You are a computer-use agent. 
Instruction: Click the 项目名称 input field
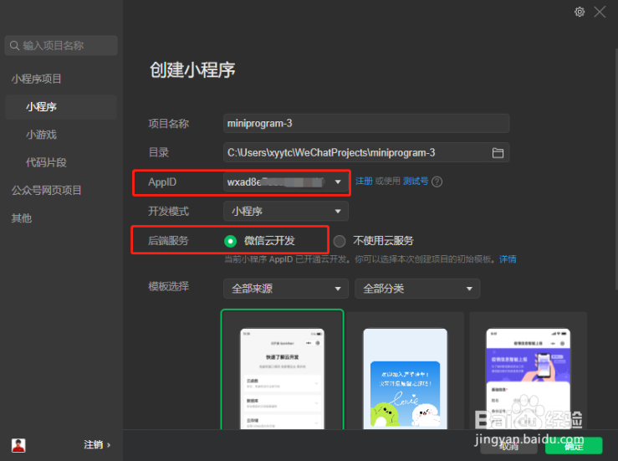tap(366, 124)
